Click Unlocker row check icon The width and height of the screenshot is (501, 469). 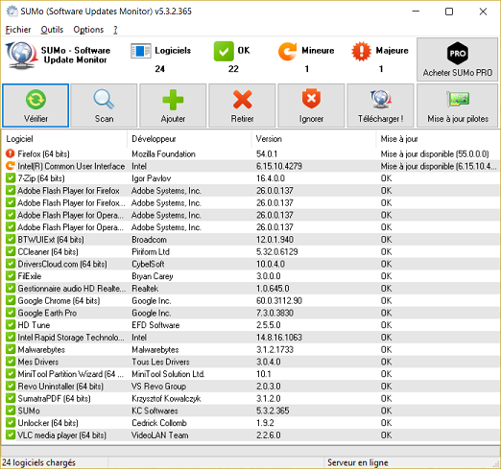[x=11, y=423]
